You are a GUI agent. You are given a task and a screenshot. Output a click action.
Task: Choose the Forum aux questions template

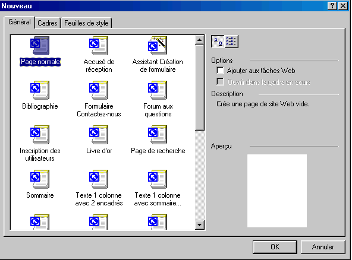tap(158, 90)
